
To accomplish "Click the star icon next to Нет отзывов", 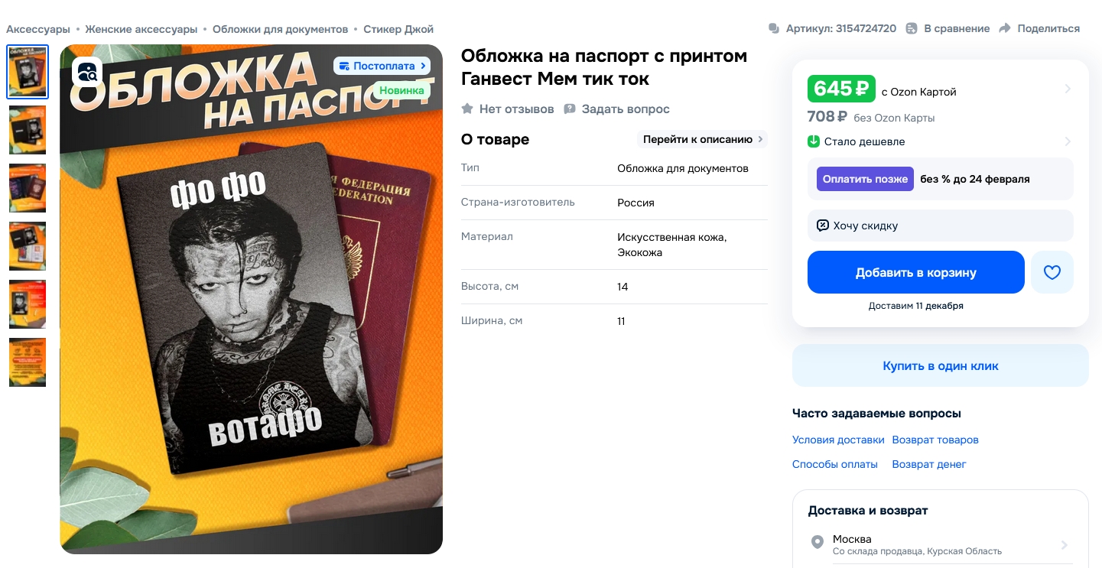I will click(x=467, y=109).
